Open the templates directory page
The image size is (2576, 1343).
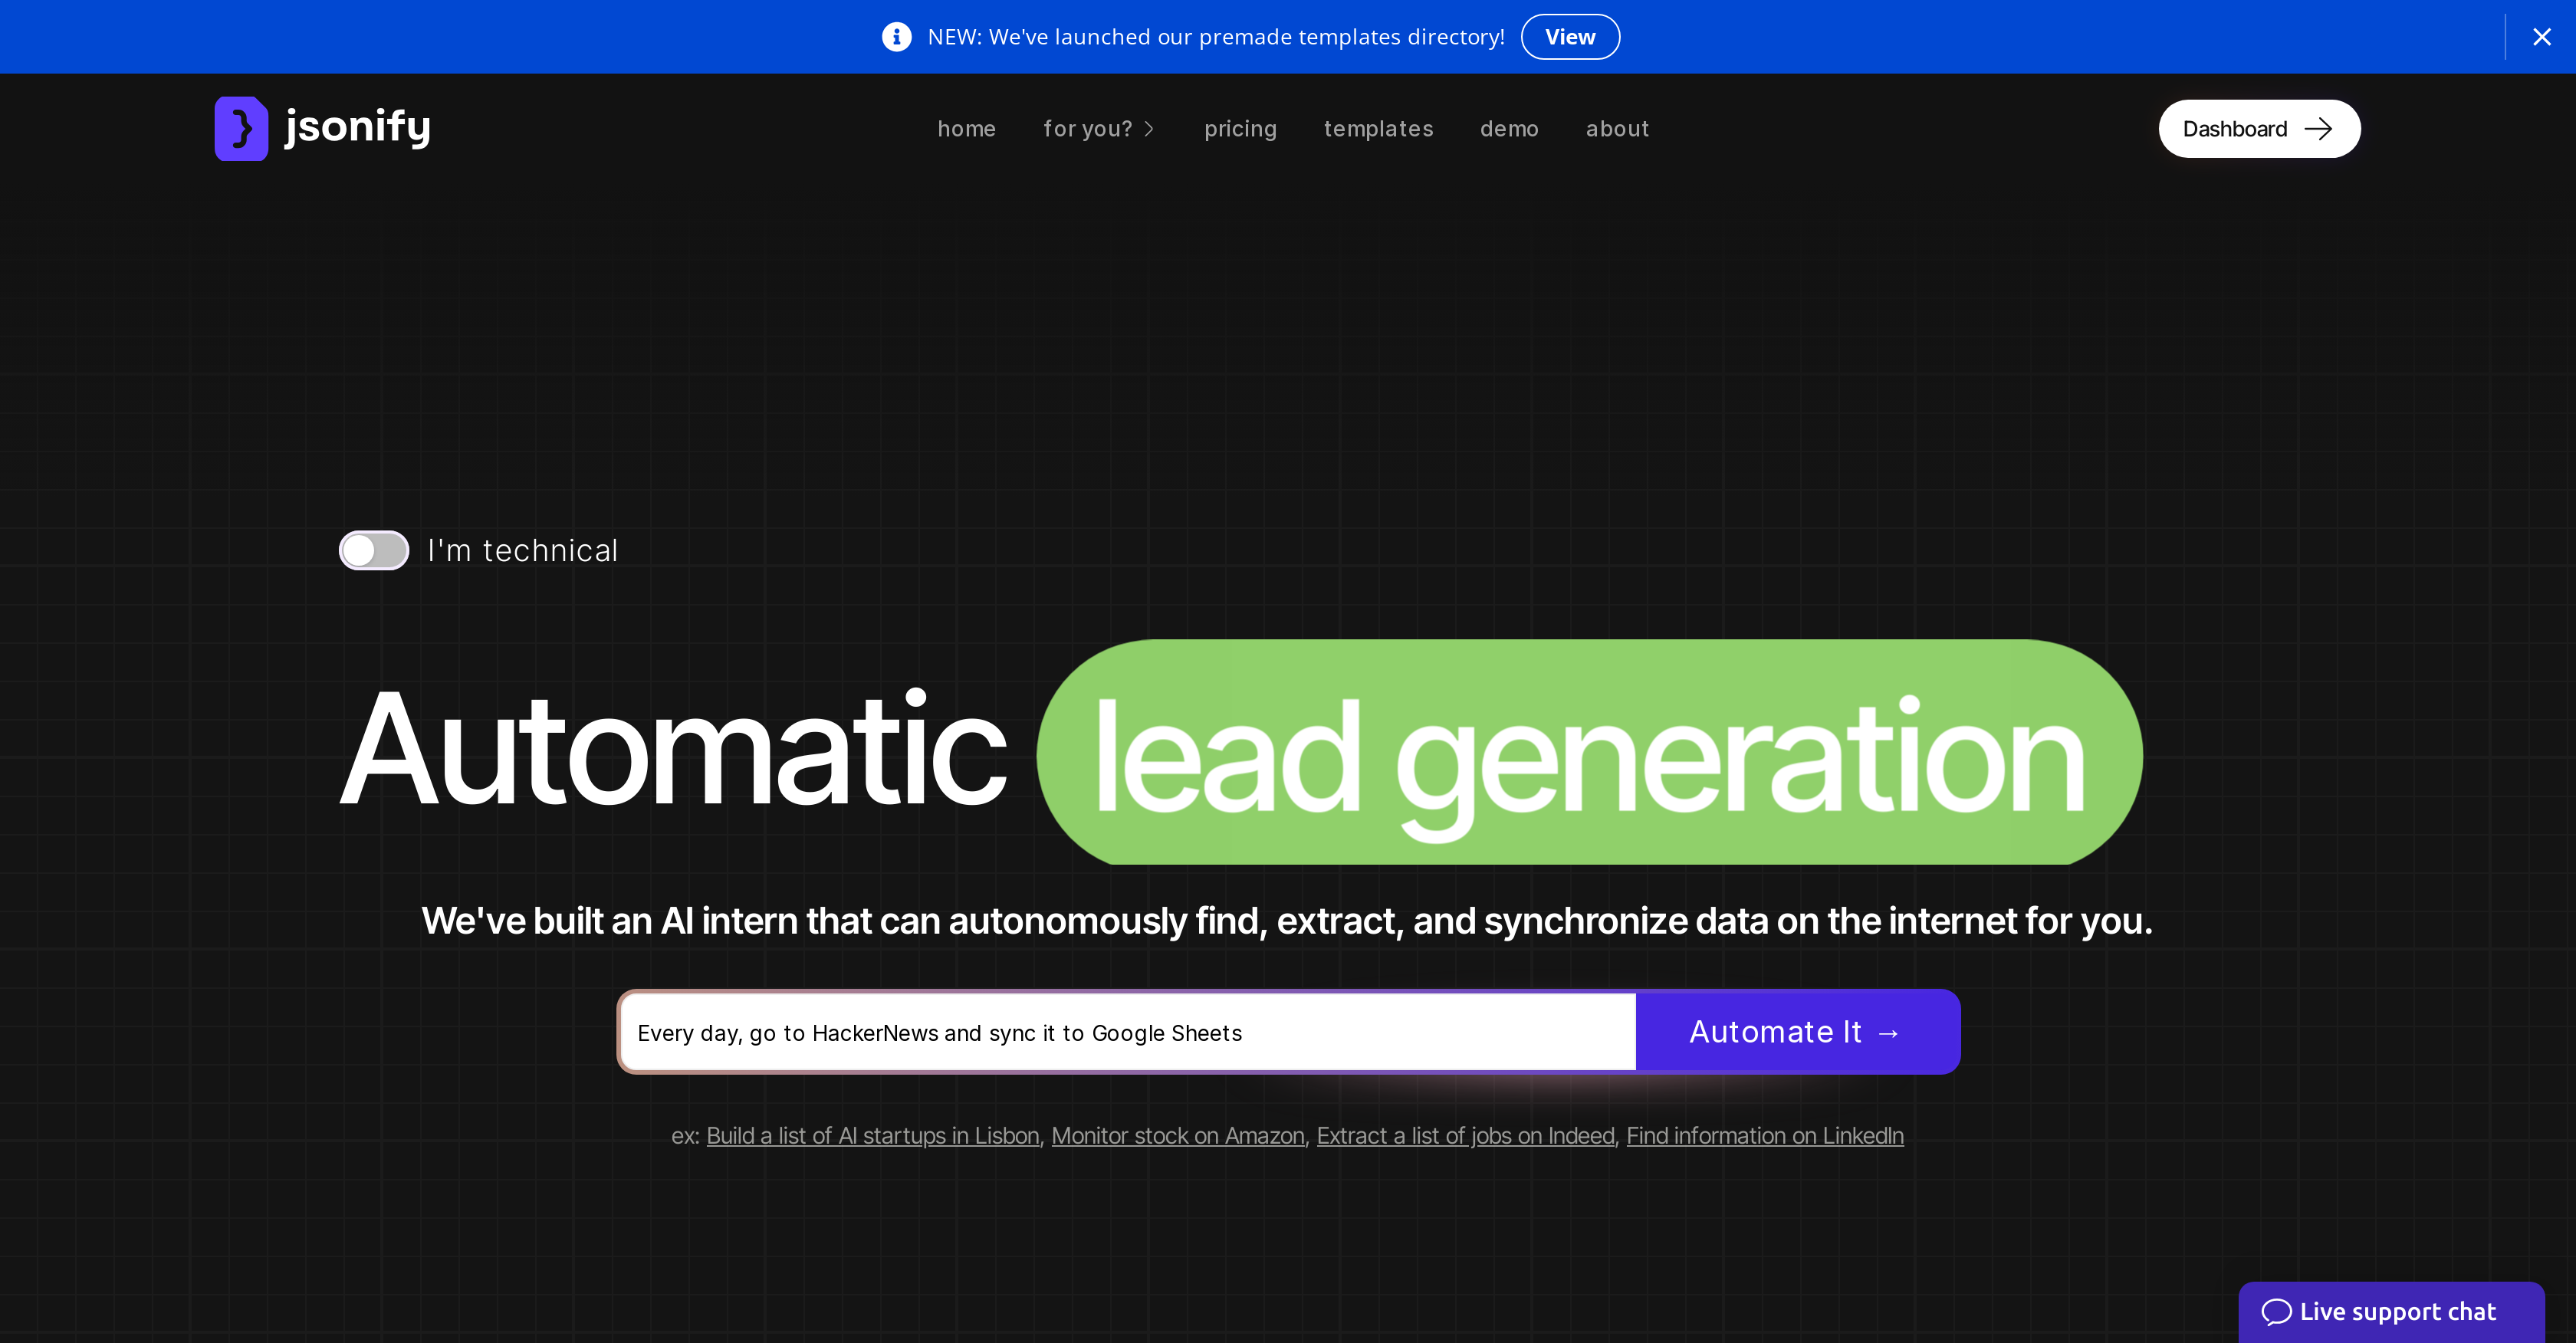coord(1378,128)
